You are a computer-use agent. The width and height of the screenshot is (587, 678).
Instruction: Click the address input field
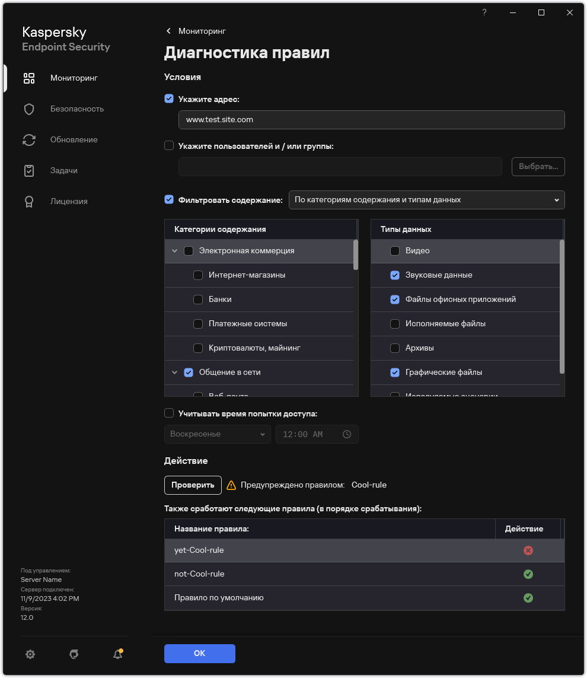pyautogui.click(x=371, y=119)
